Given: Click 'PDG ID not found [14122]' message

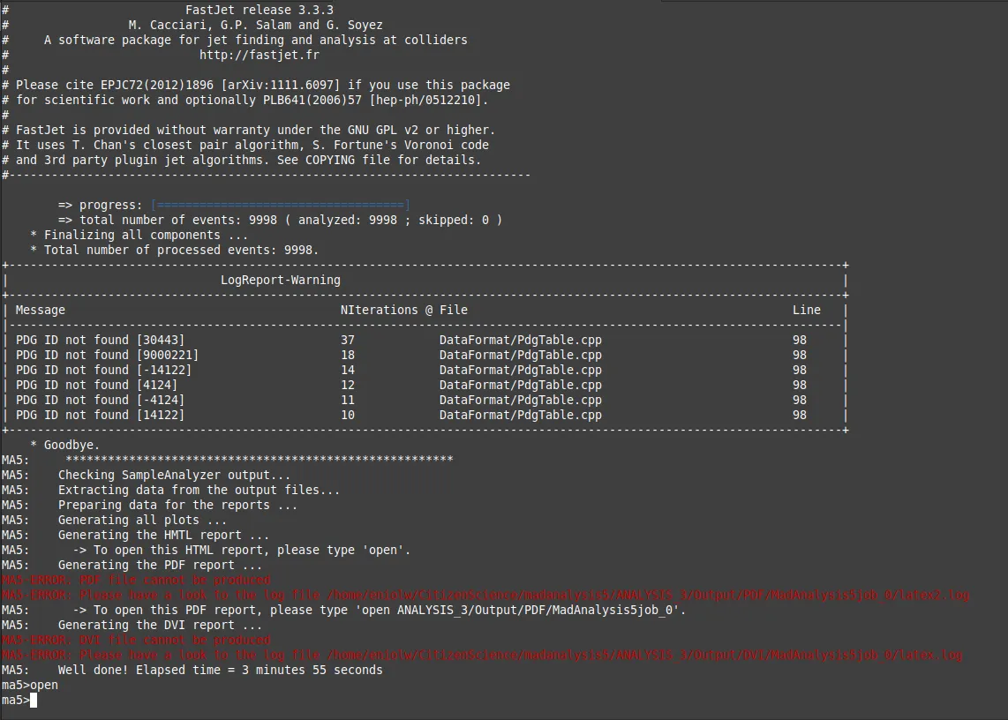Looking at the screenshot, I should point(100,416).
